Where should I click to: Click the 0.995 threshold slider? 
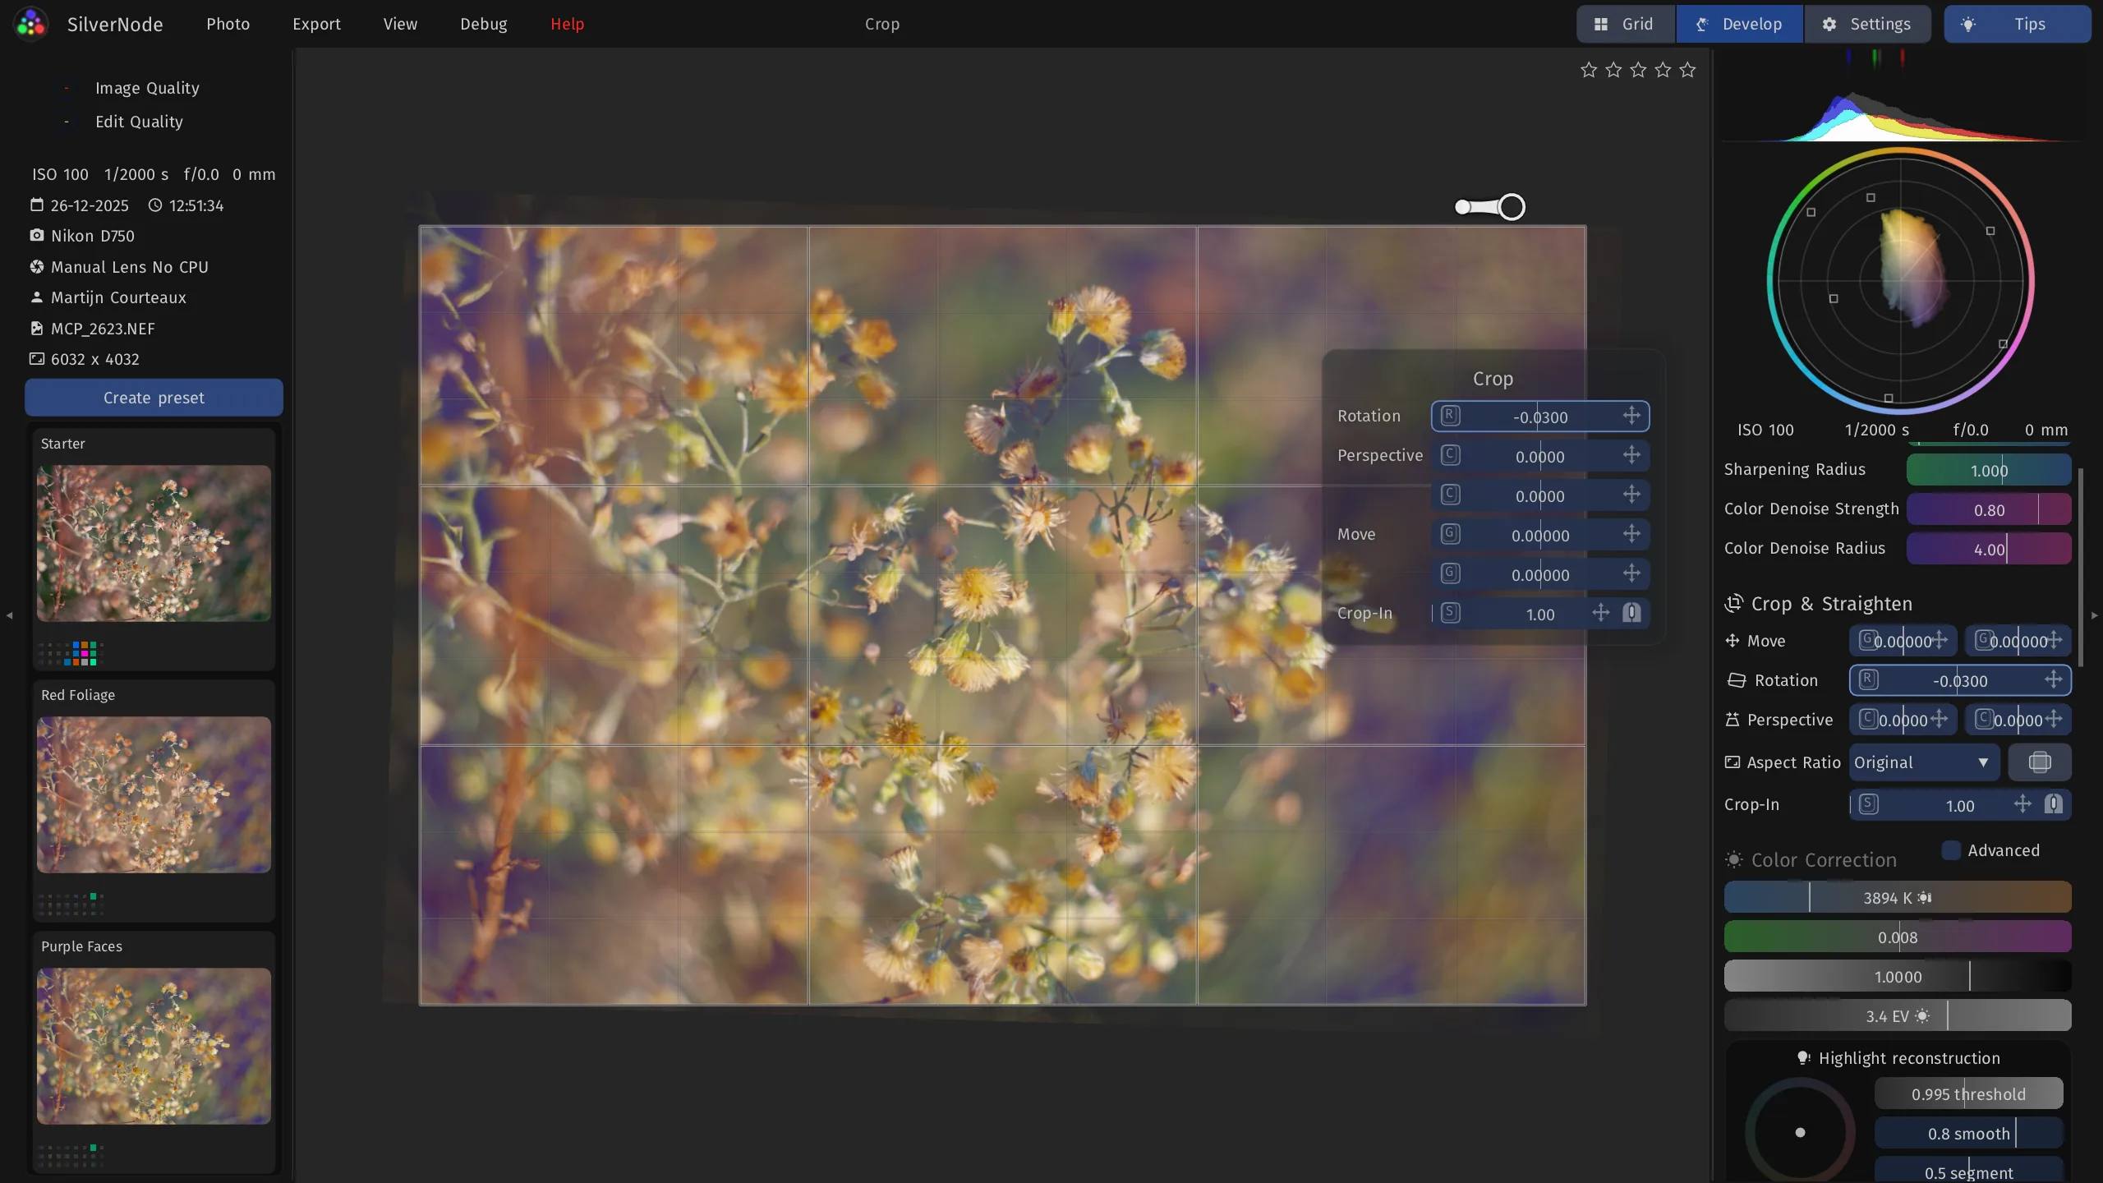1968,1093
